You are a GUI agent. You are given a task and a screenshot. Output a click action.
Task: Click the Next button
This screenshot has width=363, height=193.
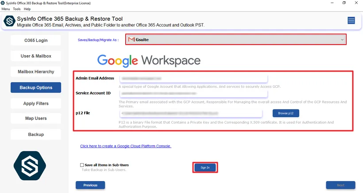click(x=340, y=185)
